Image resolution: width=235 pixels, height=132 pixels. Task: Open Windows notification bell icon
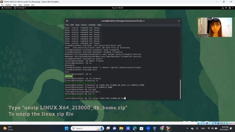pyautogui.click(x=231, y=128)
